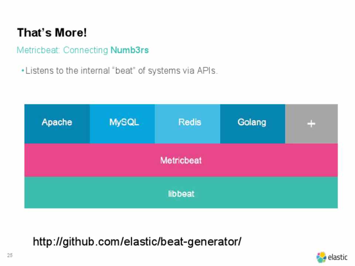Click the "That's More!" title

click(x=52, y=33)
